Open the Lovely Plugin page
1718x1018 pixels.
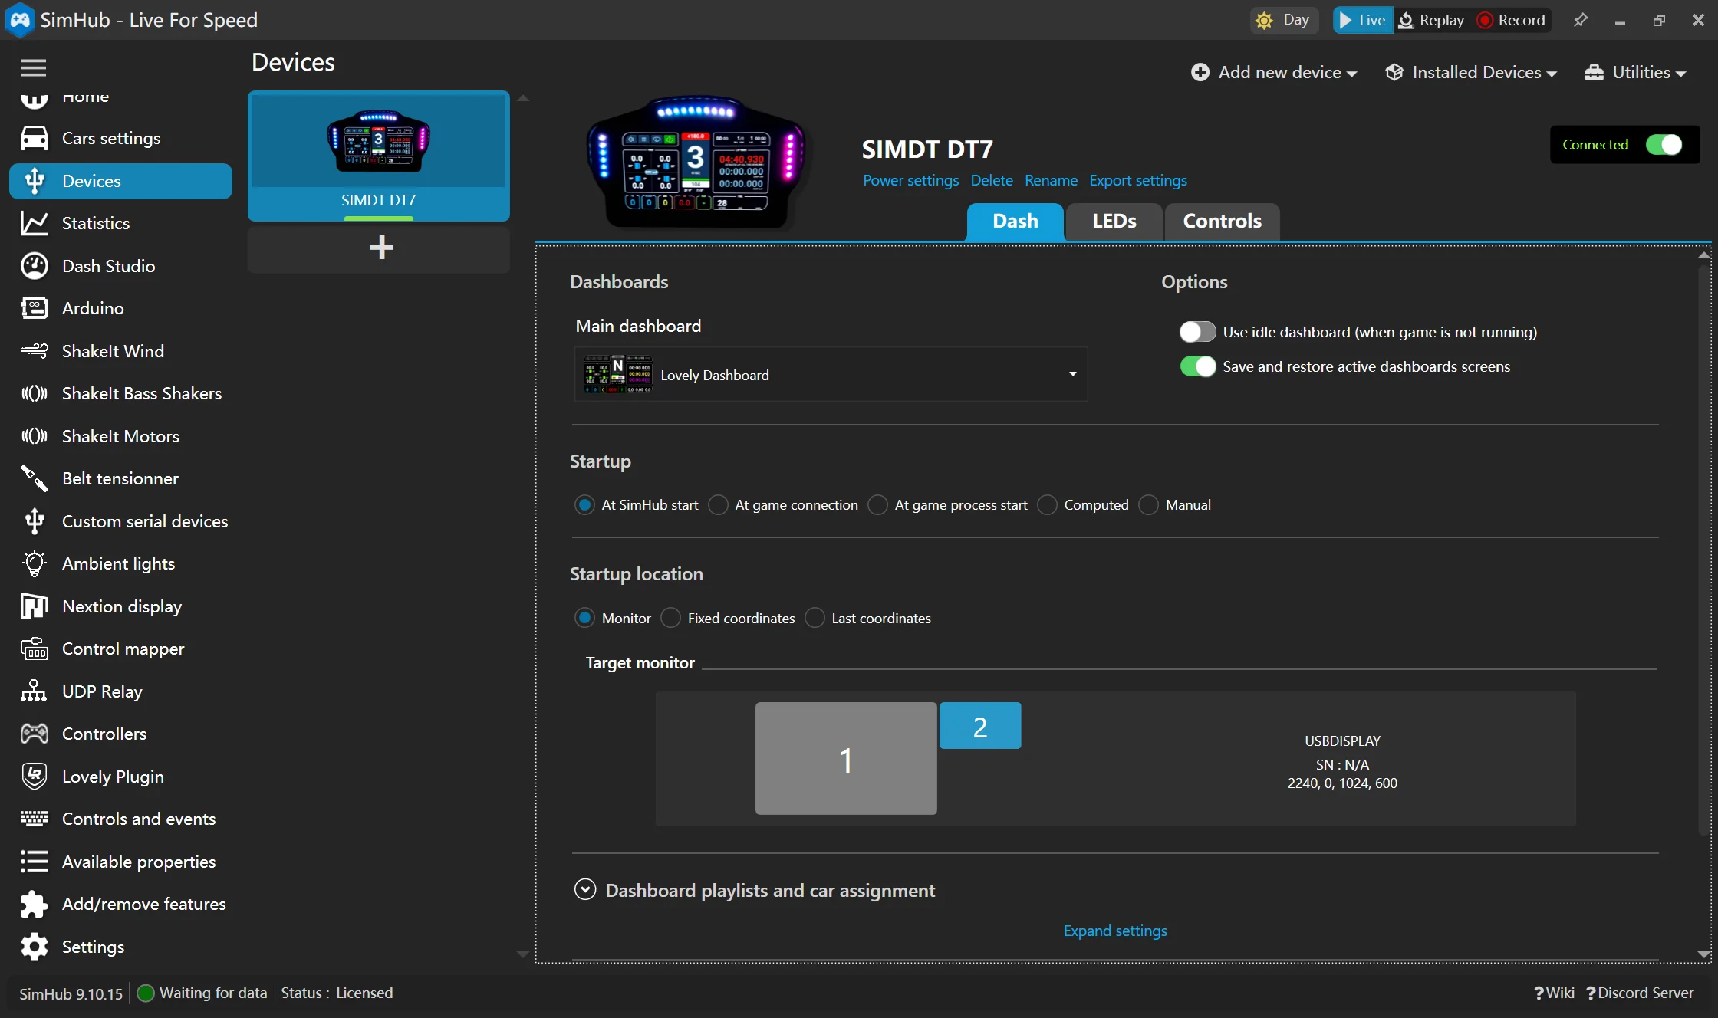tap(113, 777)
